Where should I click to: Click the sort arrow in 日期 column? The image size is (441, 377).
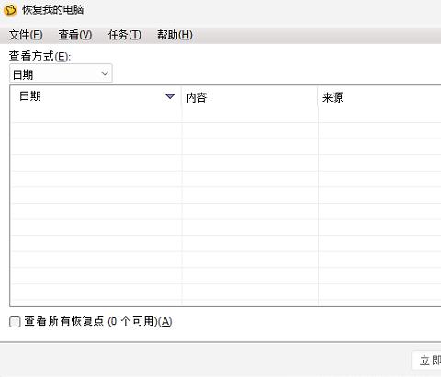click(x=170, y=96)
